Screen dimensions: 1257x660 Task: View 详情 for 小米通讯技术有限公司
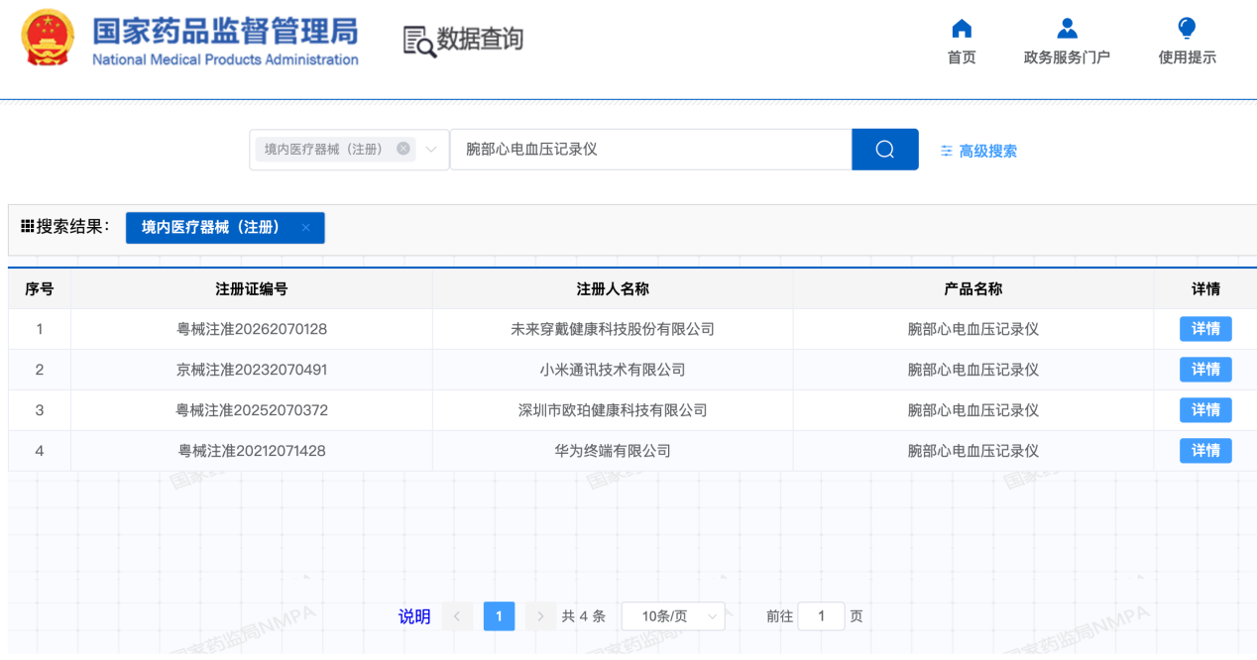click(1205, 370)
